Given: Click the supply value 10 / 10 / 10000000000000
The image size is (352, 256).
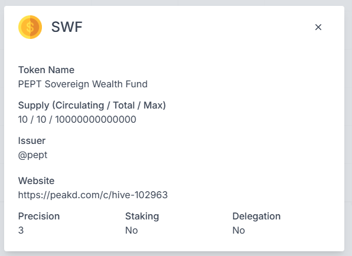Looking at the screenshot, I should (x=77, y=119).
